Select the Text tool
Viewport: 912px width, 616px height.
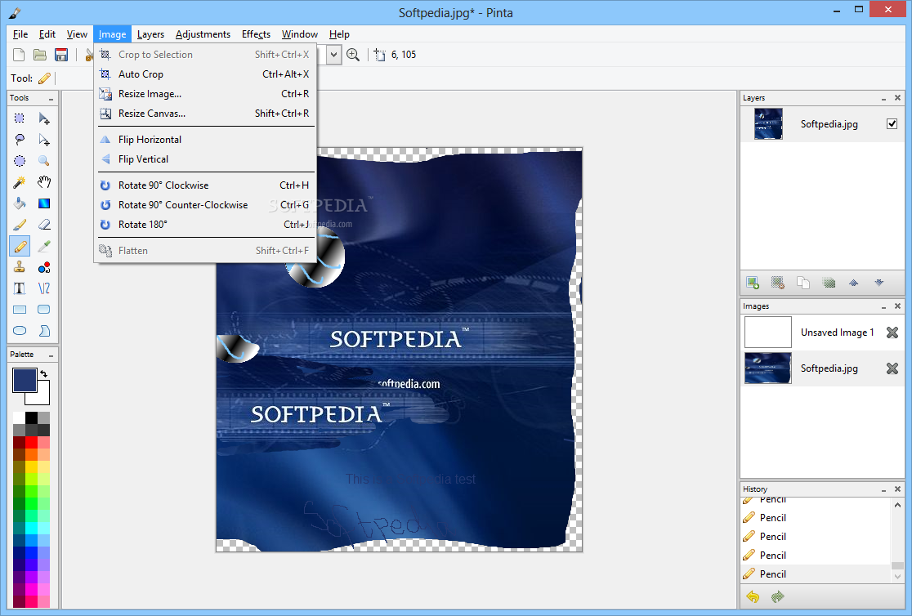19,288
